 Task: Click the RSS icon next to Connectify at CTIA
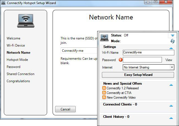click(104, 93)
